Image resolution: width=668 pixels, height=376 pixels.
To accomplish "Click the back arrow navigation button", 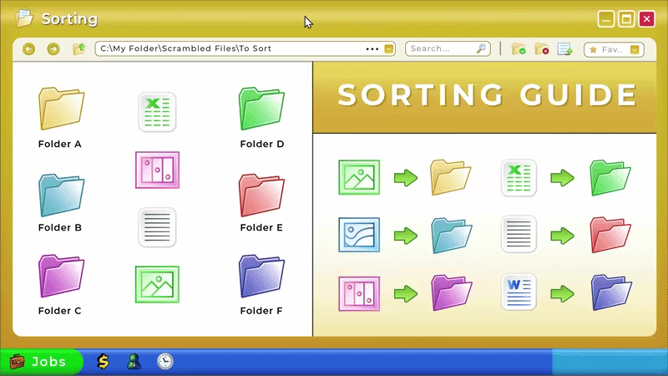I will click(x=28, y=49).
